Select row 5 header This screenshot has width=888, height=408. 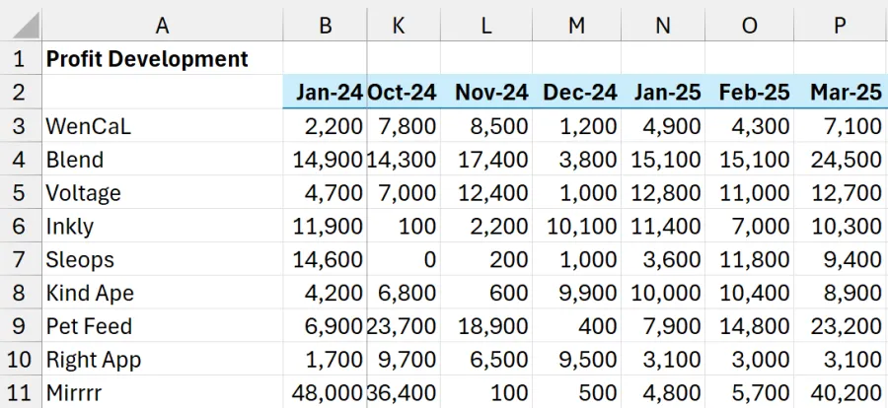[21, 192]
